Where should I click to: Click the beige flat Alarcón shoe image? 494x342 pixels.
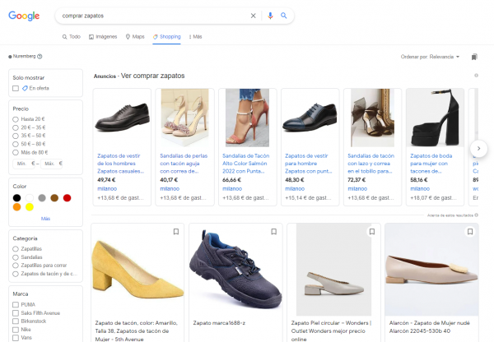point(431,270)
